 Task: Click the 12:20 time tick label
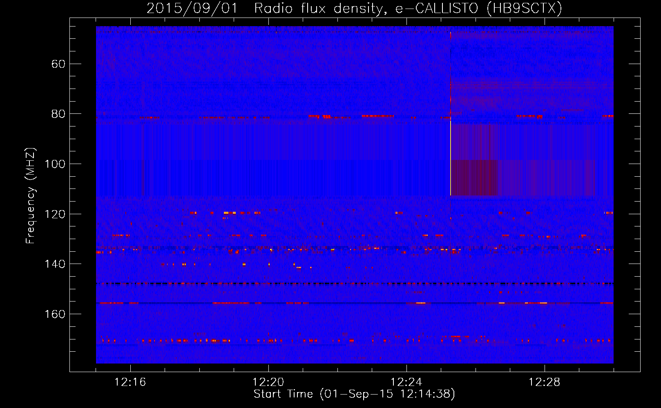point(268,382)
